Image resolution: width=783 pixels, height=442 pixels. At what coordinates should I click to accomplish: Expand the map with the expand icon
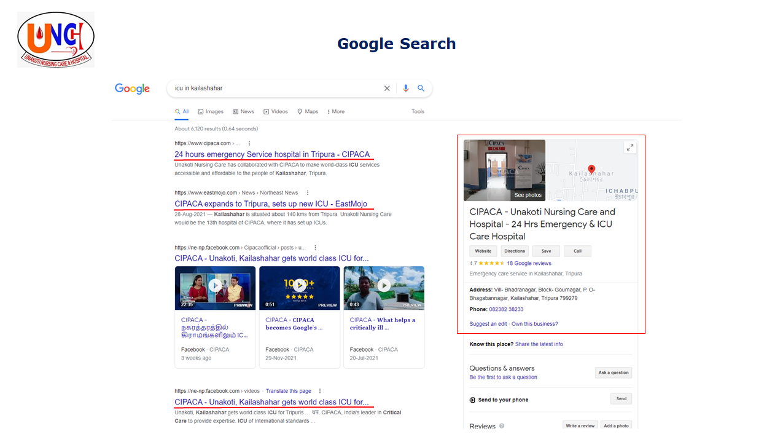pyautogui.click(x=629, y=148)
